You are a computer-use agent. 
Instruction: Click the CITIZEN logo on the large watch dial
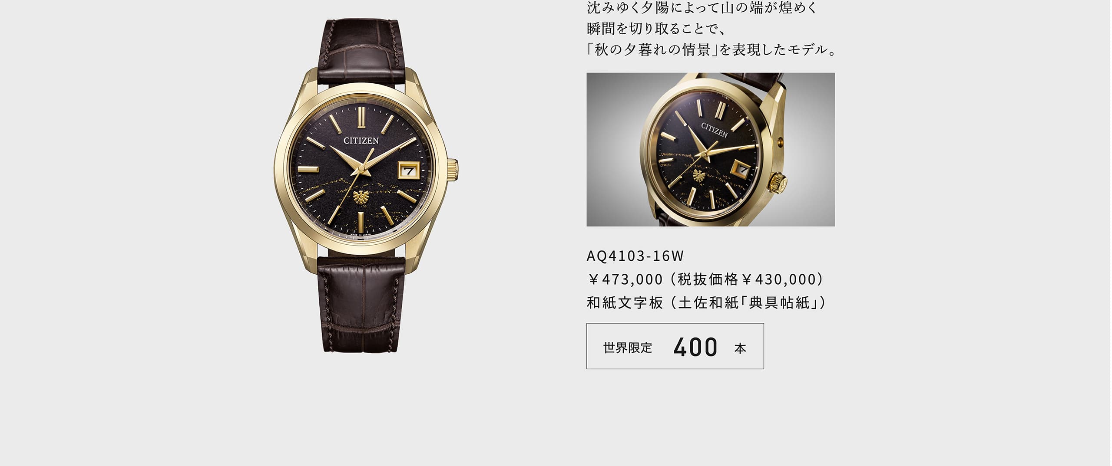click(361, 141)
